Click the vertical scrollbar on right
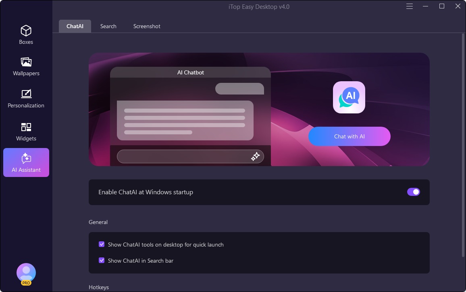Screen dimensions: 466x292 (463, 145)
